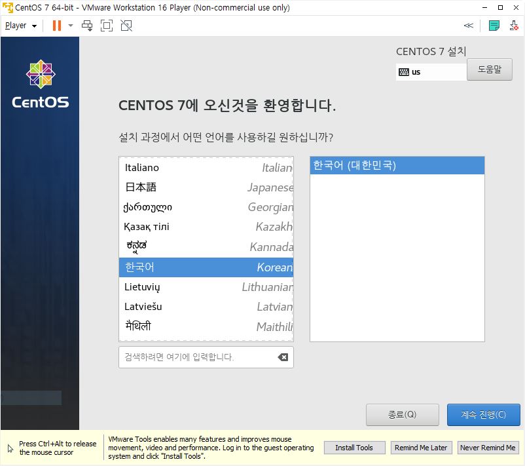
Task: Click the 계속 진행(C) continue button
Action: [484, 415]
